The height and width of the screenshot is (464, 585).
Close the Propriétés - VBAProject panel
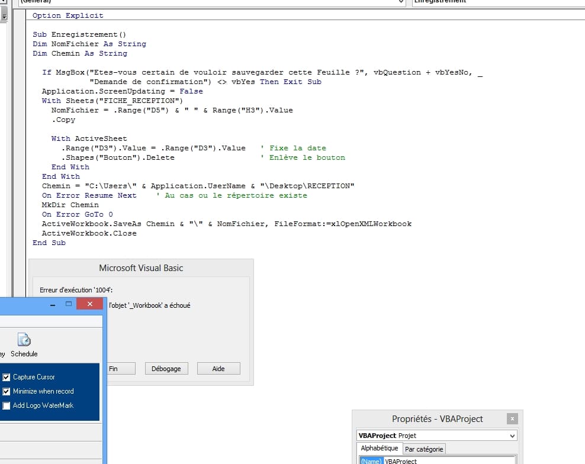(x=512, y=419)
